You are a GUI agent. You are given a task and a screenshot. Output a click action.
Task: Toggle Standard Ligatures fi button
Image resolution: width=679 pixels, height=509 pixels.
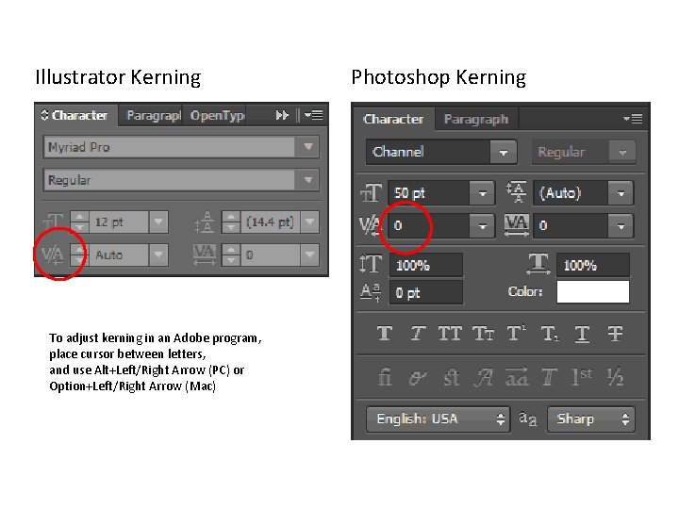[x=385, y=376]
